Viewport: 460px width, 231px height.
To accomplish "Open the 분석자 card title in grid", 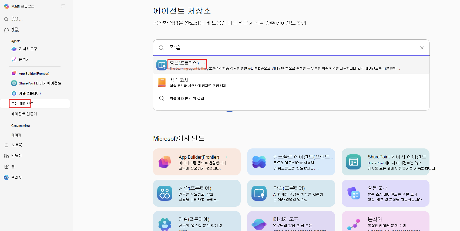I will [375, 219].
